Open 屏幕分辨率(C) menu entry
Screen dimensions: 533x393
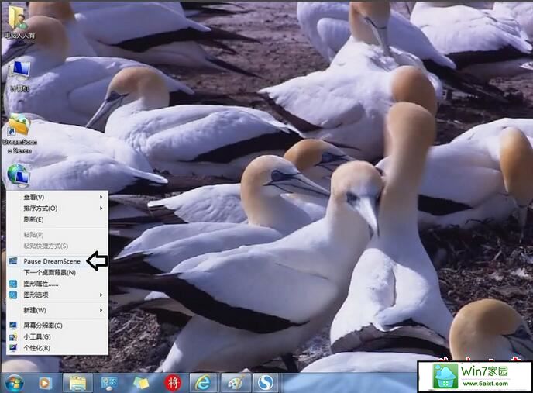click(57, 326)
